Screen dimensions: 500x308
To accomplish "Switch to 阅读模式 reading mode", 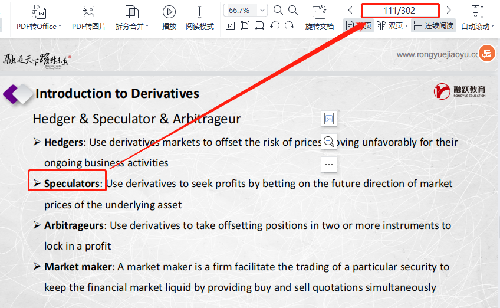I will (200, 17).
